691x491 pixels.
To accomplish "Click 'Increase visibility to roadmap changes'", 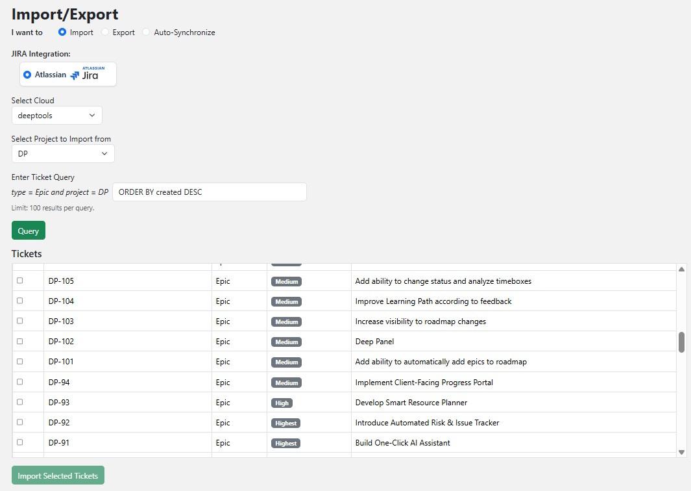I will click(x=420, y=321).
